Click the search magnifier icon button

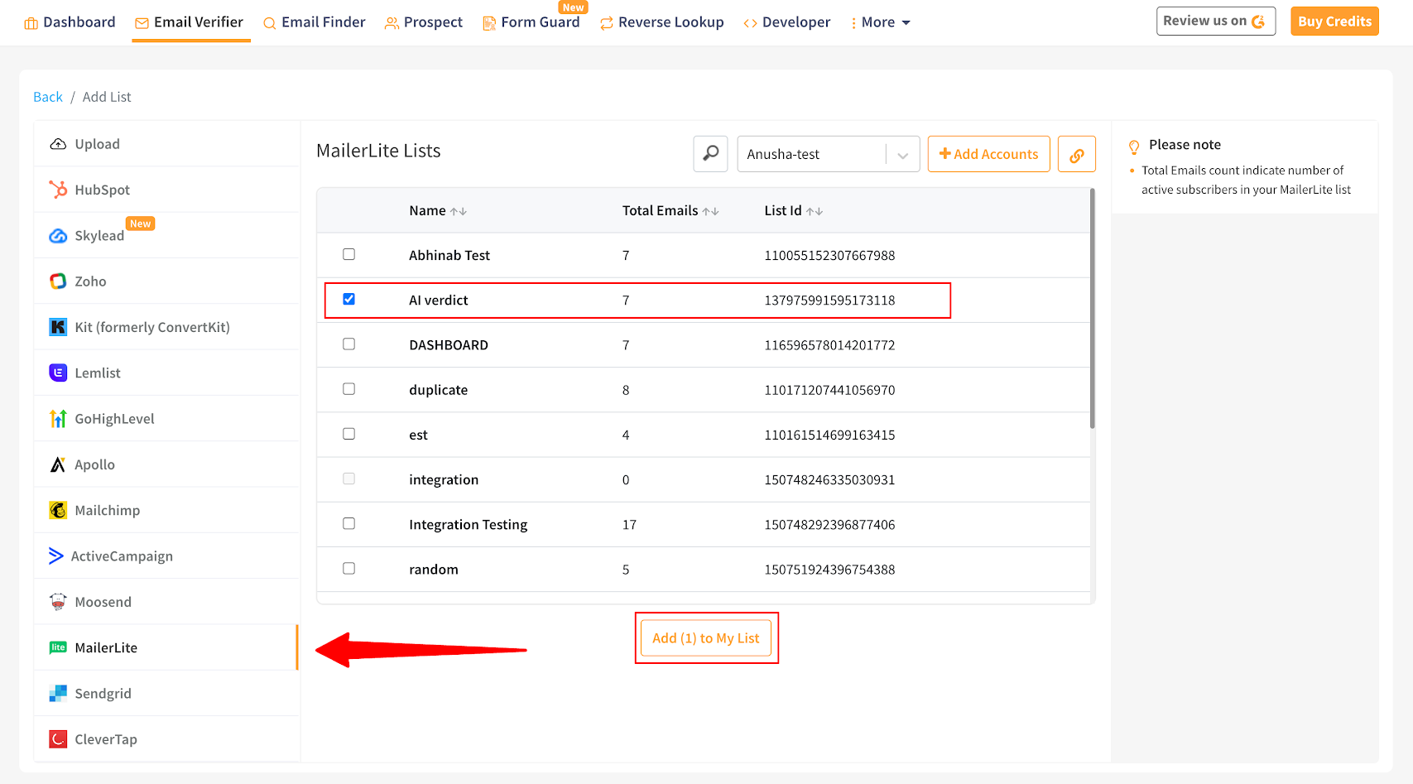(710, 154)
